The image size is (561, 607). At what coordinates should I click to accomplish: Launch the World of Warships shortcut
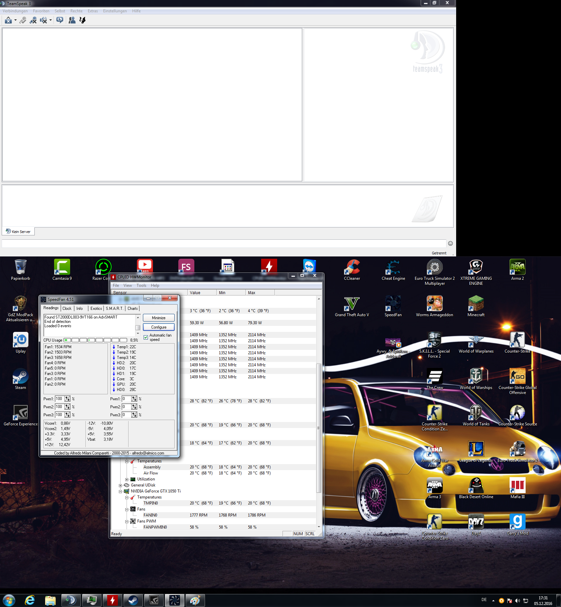[x=476, y=379]
